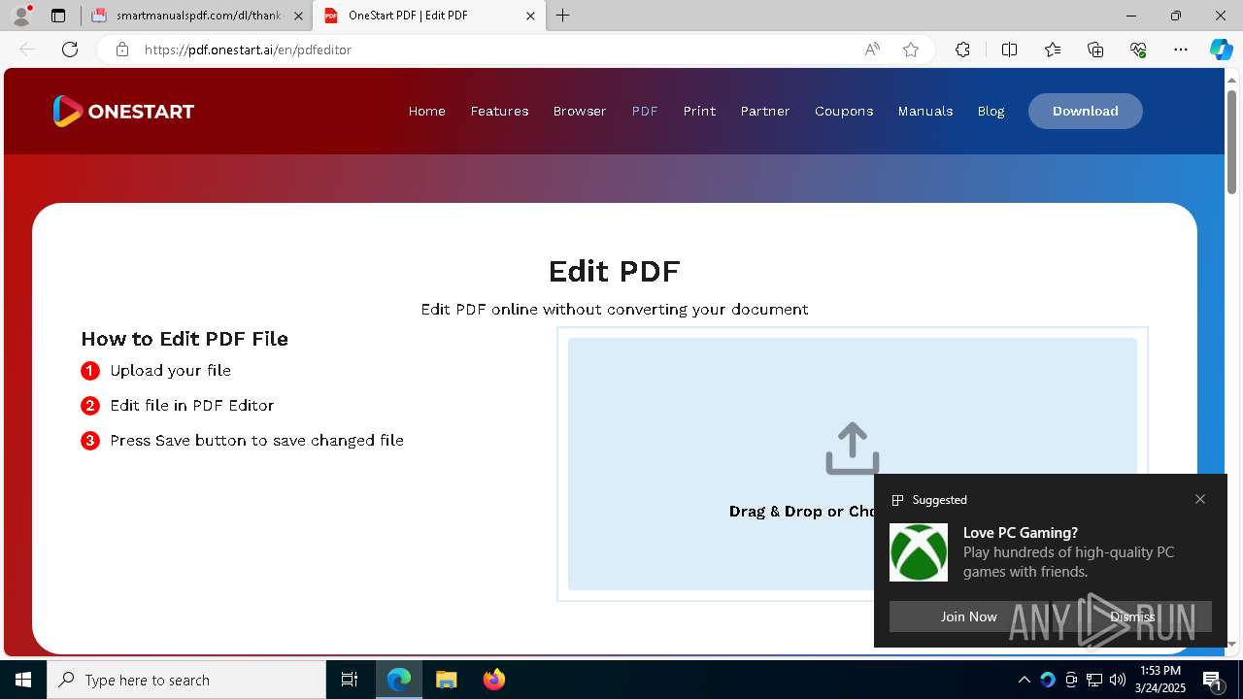Open the Manuals nav item
The width and height of the screenshot is (1243, 699).
point(925,111)
